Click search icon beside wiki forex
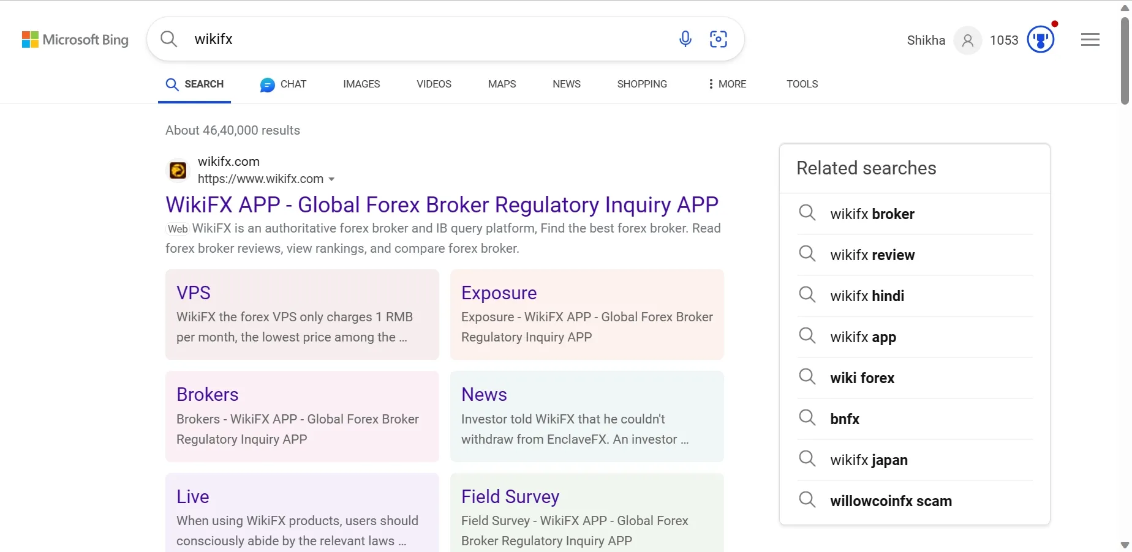This screenshot has width=1132, height=552. point(807,377)
